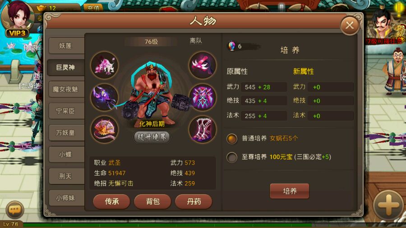Open the boots equipment slot

pyautogui.click(x=203, y=129)
